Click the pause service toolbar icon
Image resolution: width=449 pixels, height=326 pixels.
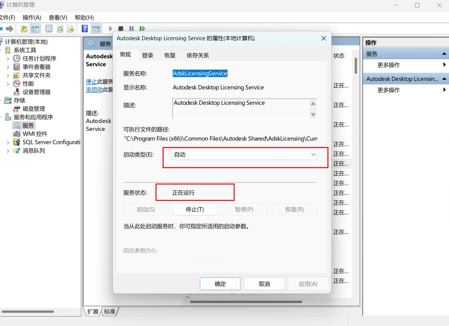(x=131, y=29)
